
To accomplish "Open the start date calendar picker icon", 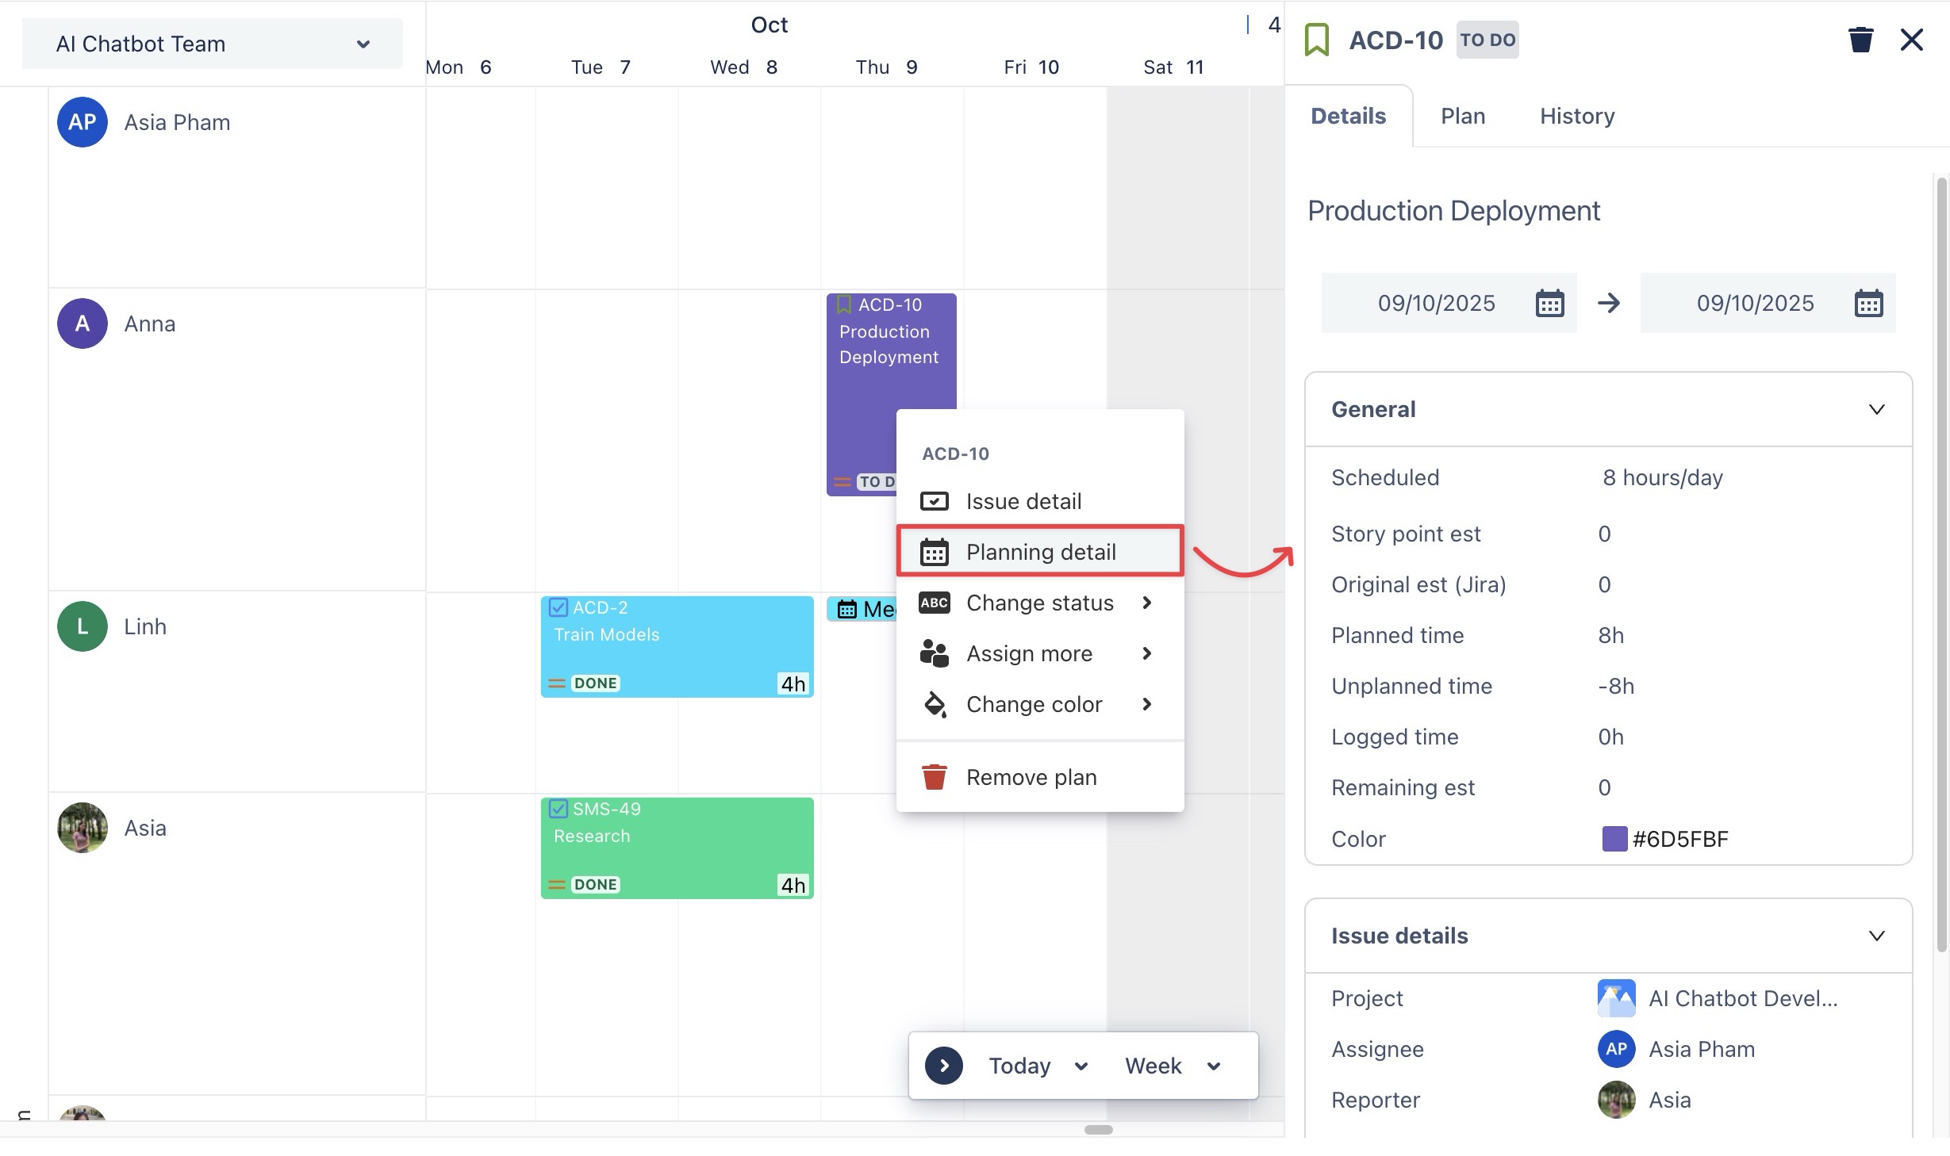I will pyautogui.click(x=1549, y=303).
